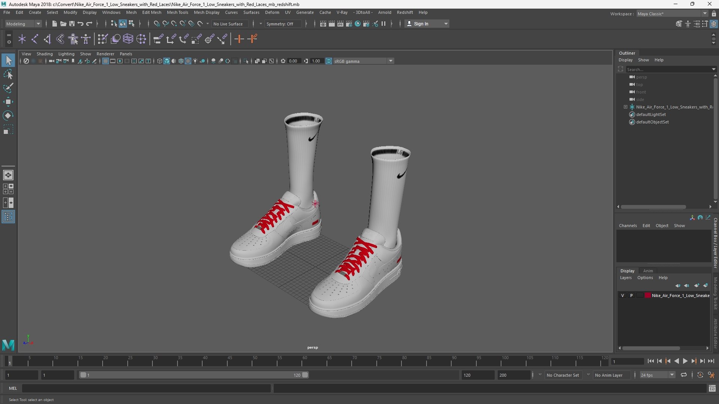Viewport: 719px width, 404px height.
Task: Open animation preferences icon
Action: [711, 375]
